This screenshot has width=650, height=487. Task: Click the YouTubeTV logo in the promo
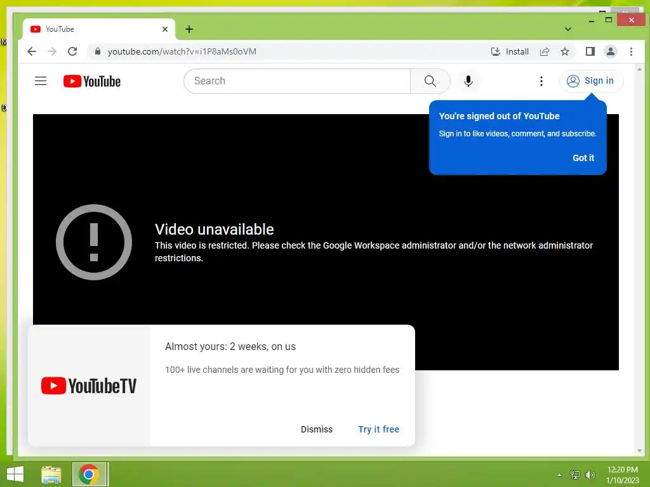(89, 386)
